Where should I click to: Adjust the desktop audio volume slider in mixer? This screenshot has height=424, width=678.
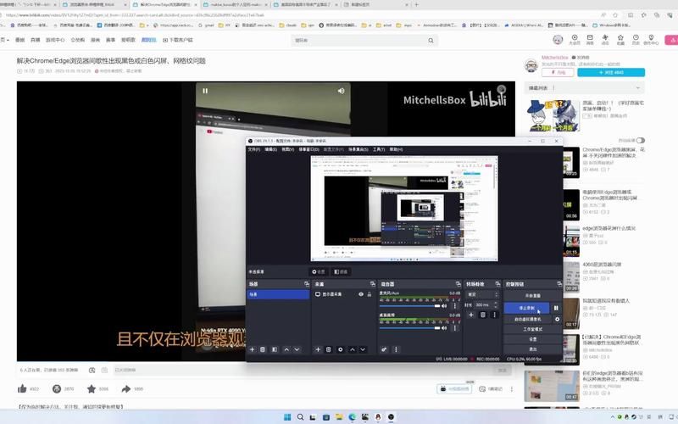click(x=409, y=328)
